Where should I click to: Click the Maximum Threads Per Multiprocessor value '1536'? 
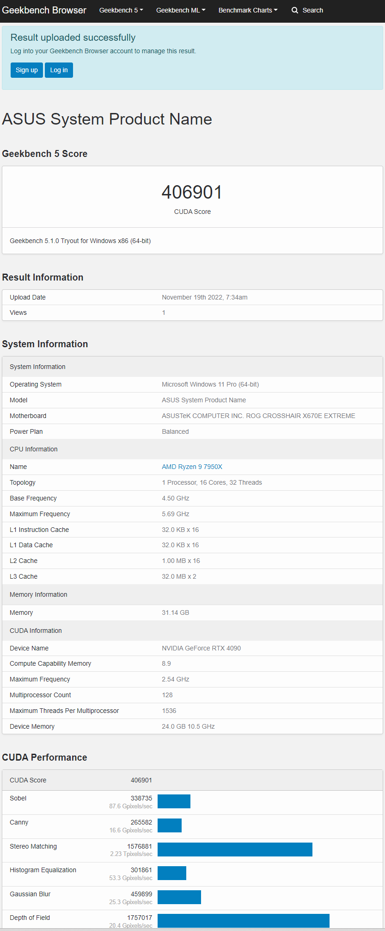(x=169, y=711)
